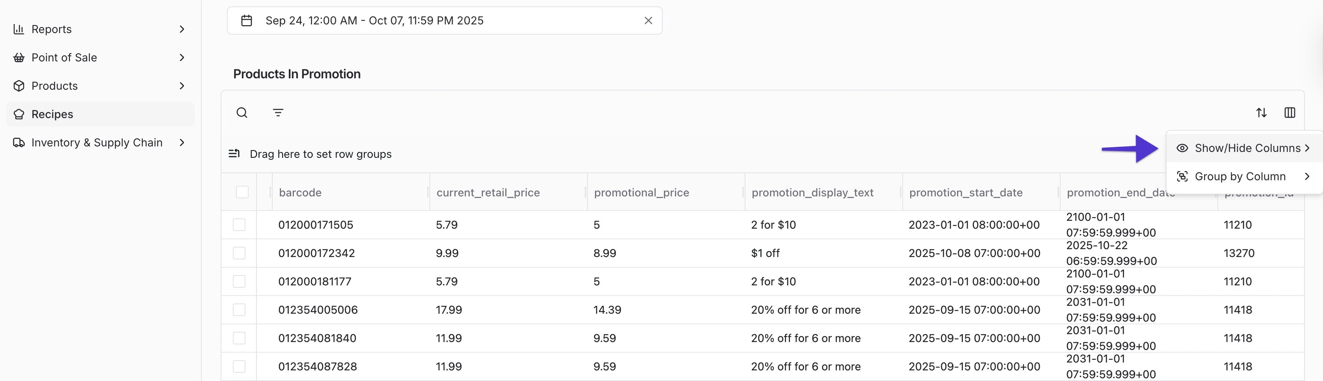Open Group by Column submenu
The width and height of the screenshot is (1323, 381).
(1240, 176)
